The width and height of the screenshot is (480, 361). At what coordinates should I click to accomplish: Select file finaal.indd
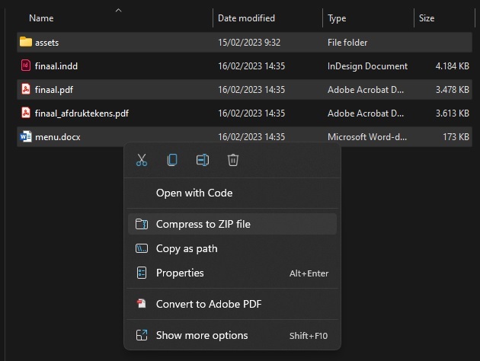[56, 66]
